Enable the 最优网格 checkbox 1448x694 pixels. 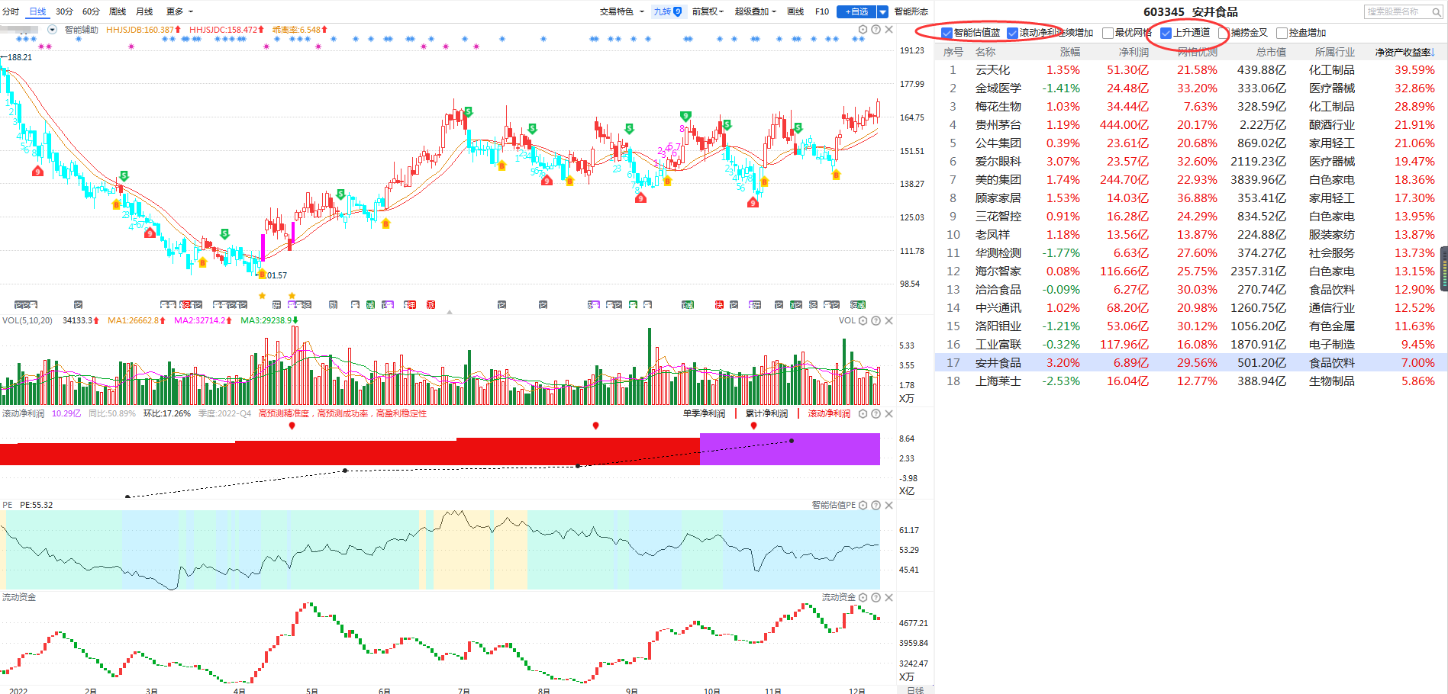coord(1108,33)
